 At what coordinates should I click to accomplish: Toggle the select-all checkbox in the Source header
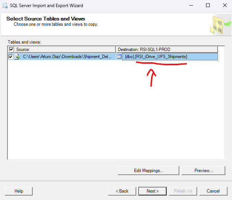coord(11,50)
